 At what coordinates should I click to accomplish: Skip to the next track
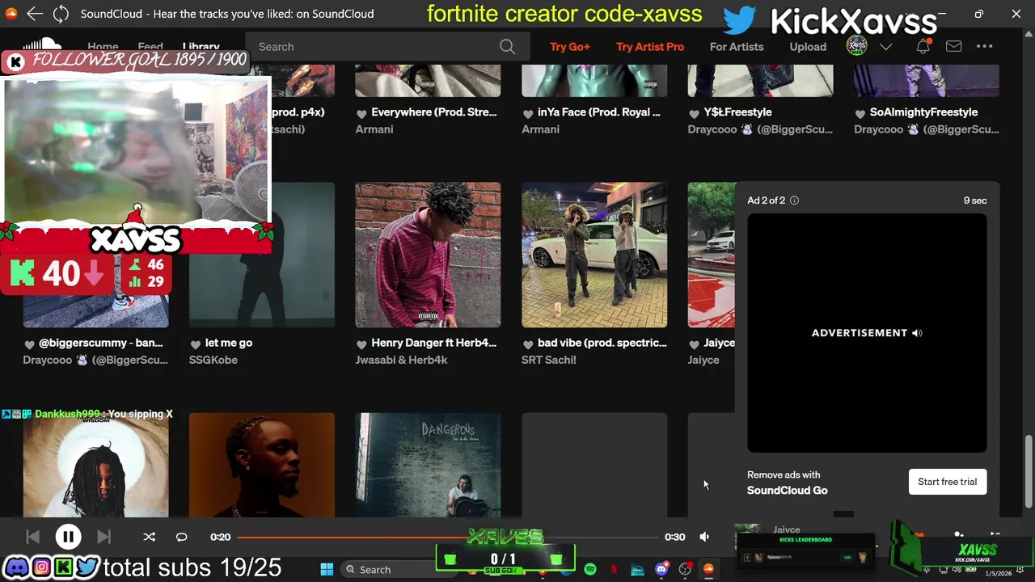pos(103,537)
